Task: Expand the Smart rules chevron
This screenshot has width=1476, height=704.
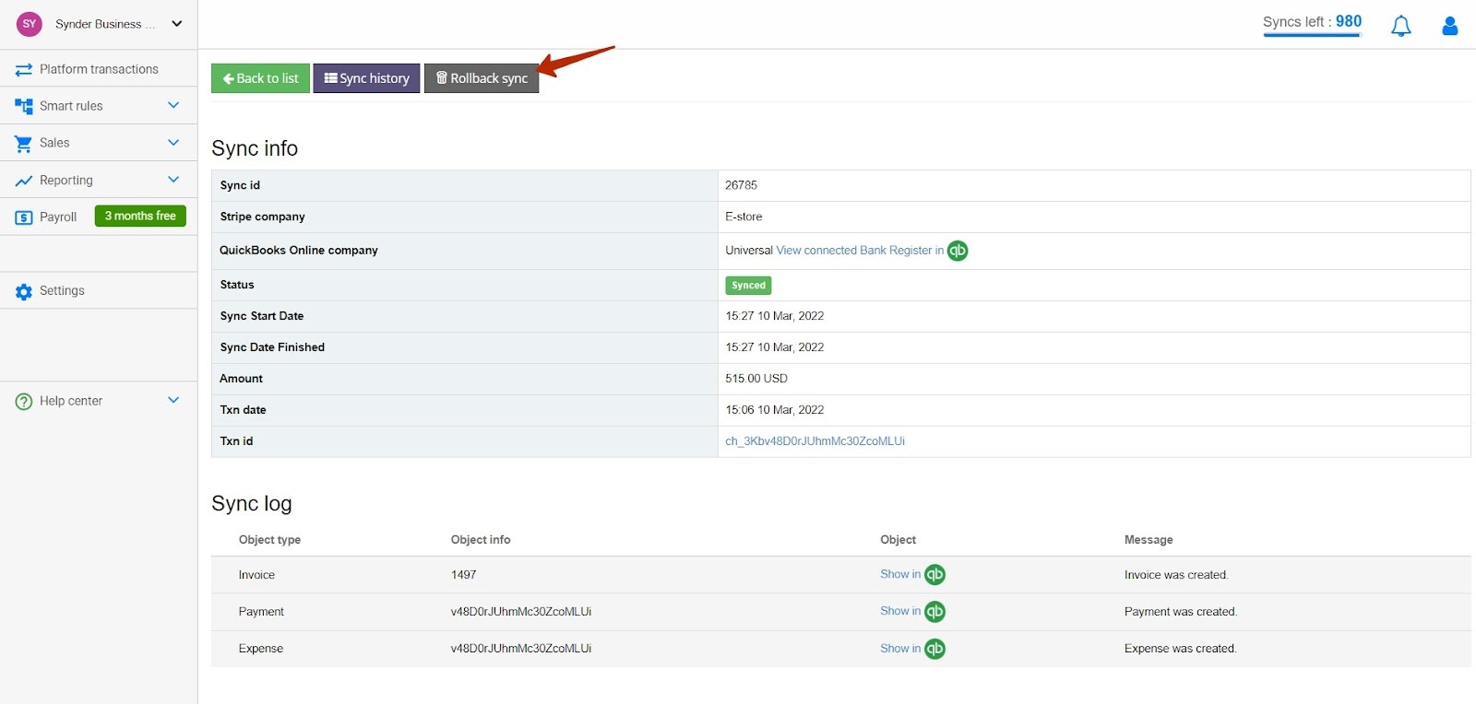Action: [173, 105]
